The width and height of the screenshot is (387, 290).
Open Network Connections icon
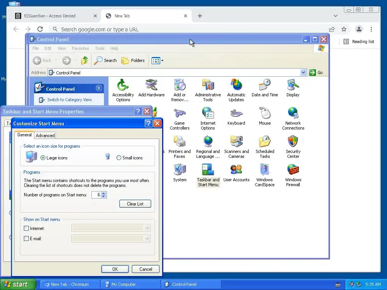pos(293,119)
